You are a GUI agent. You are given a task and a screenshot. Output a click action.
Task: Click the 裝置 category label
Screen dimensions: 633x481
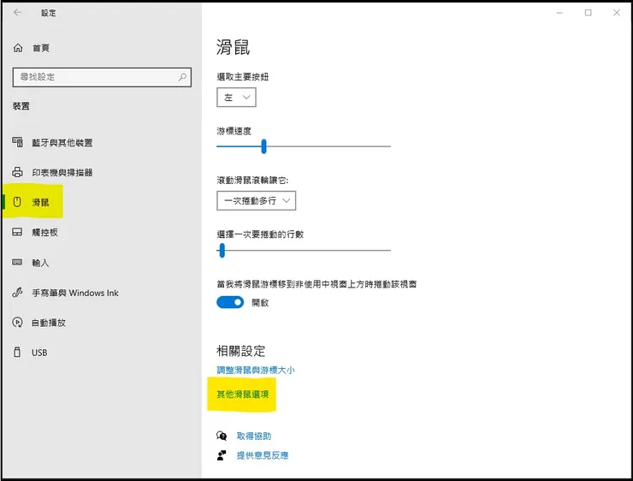pos(21,106)
